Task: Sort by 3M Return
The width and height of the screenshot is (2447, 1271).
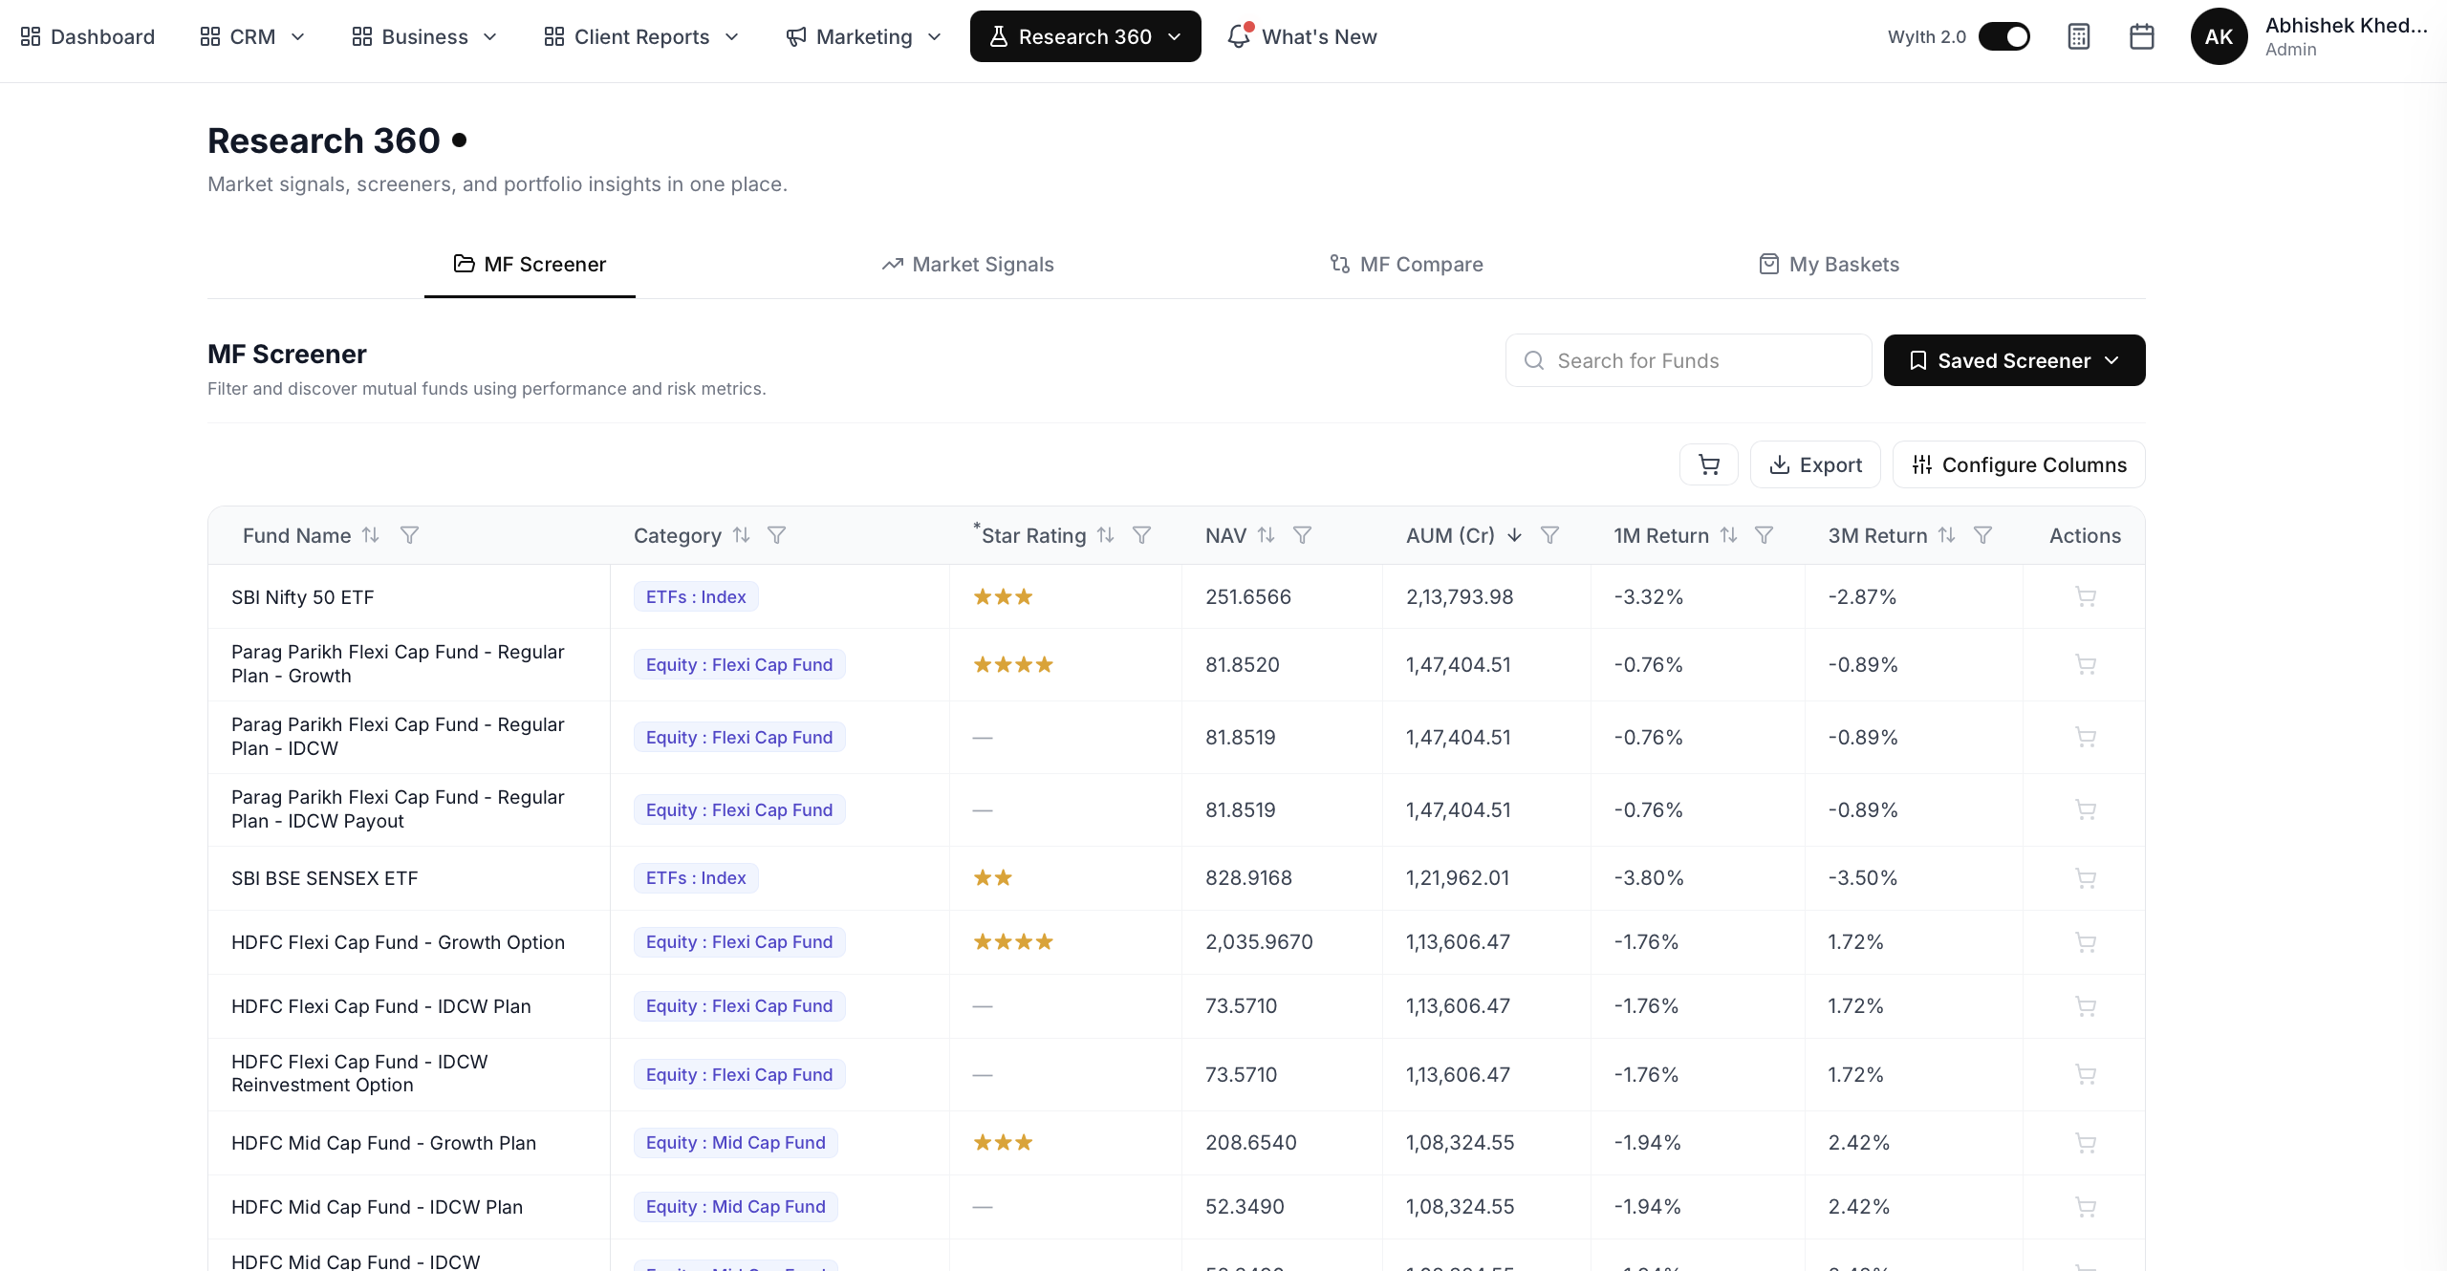Action: click(x=1947, y=535)
